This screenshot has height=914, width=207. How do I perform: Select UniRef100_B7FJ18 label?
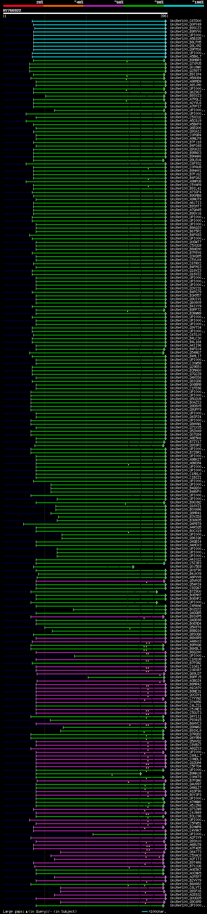(x=185, y=142)
